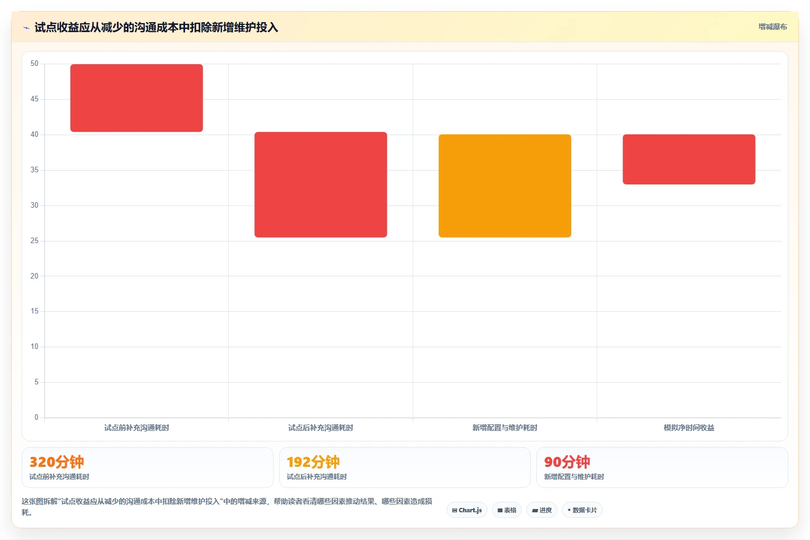
Task: Click the 数据卡片 tag chip
Action: 582,510
